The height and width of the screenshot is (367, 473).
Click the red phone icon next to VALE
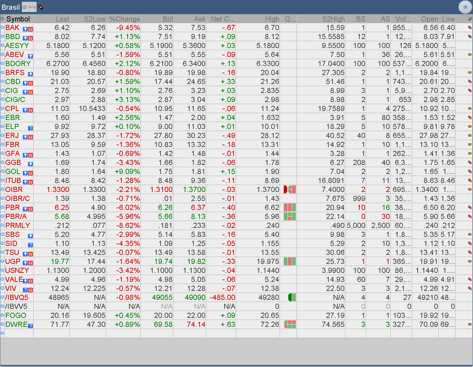[30, 281]
